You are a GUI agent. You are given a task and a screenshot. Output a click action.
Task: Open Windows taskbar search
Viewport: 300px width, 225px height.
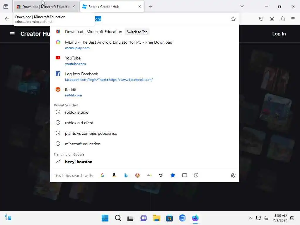(118, 218)
